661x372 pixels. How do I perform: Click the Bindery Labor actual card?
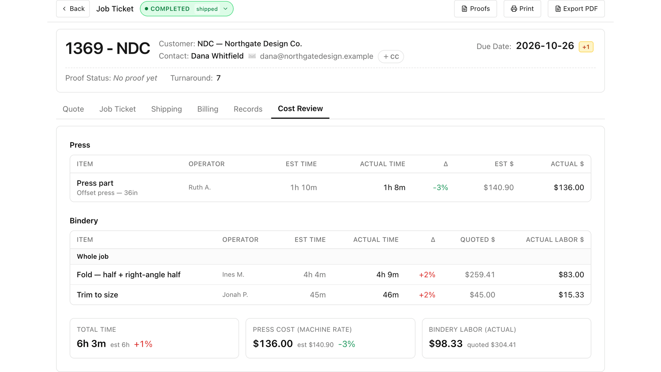[x=506, y=338]
